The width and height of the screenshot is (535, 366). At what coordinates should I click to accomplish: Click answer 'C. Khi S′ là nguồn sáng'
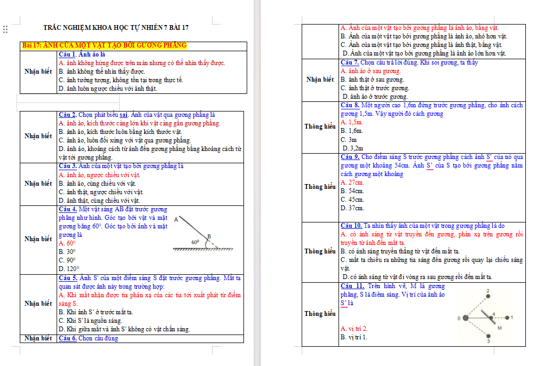tap(90, 321)
